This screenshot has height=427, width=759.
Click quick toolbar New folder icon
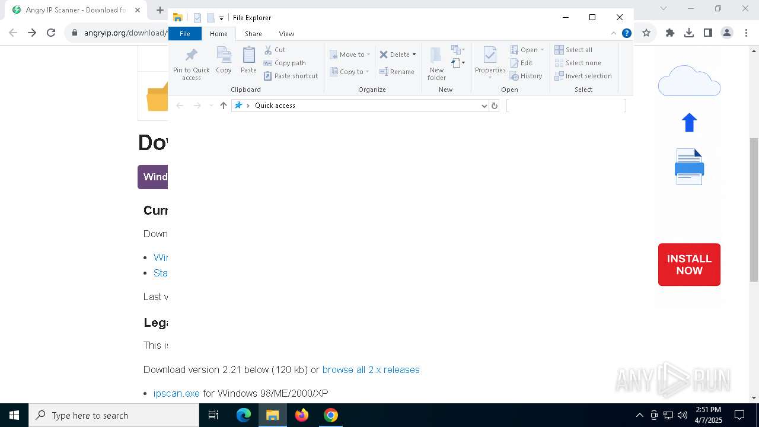tap(211, 18)
